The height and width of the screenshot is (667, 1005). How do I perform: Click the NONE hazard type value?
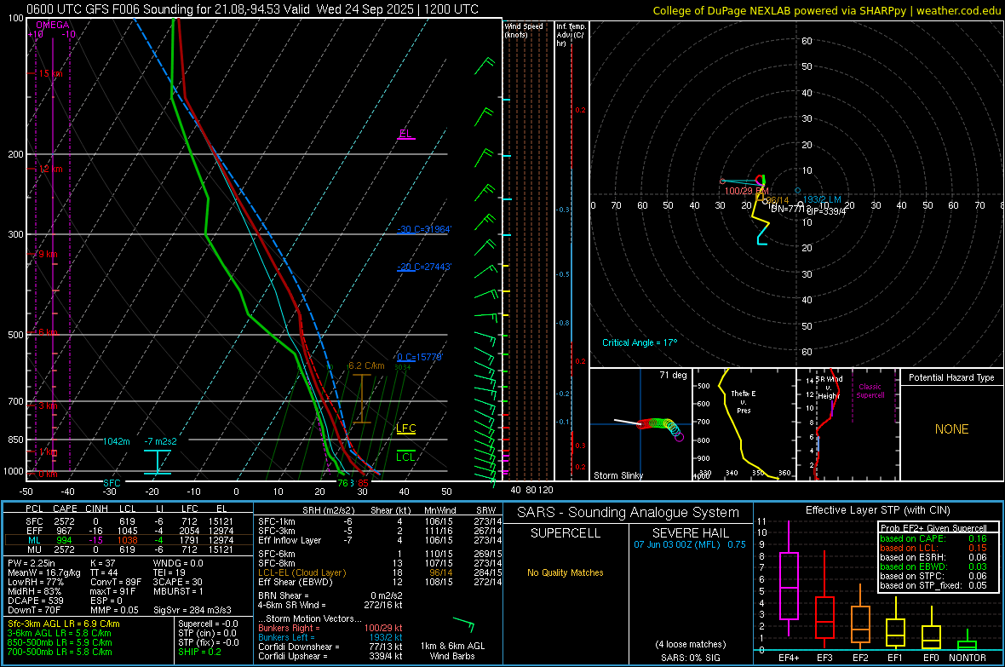click(x=951, y=429)
